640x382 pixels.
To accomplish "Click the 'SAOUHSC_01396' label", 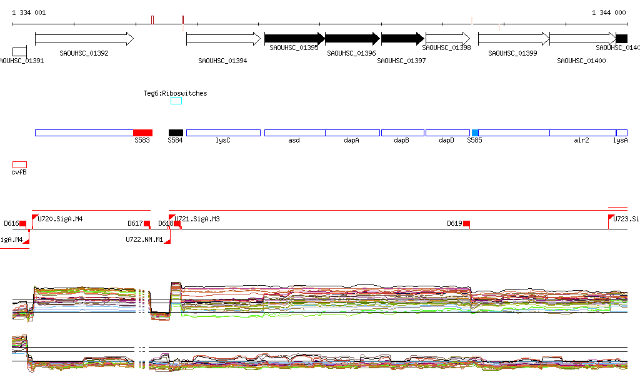I will tap(351, 54).
